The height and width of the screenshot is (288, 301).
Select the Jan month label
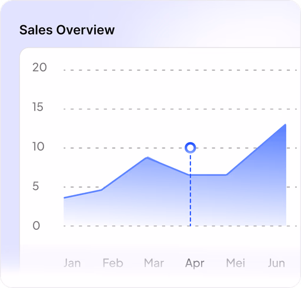point(72,263)
